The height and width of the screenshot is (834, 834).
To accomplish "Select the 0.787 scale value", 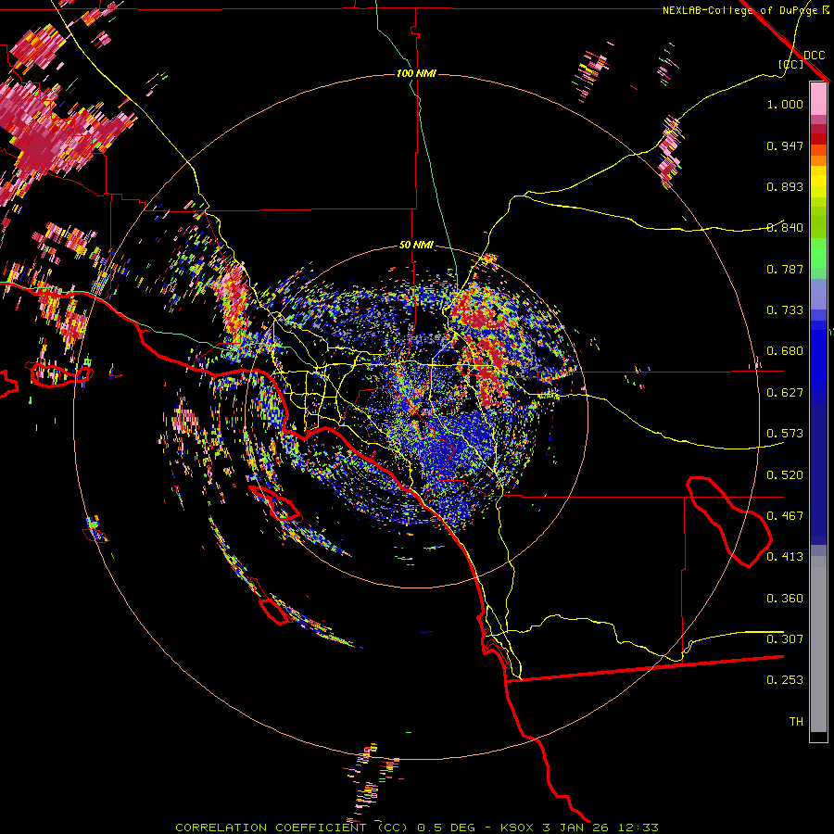I will click(785, 269).
